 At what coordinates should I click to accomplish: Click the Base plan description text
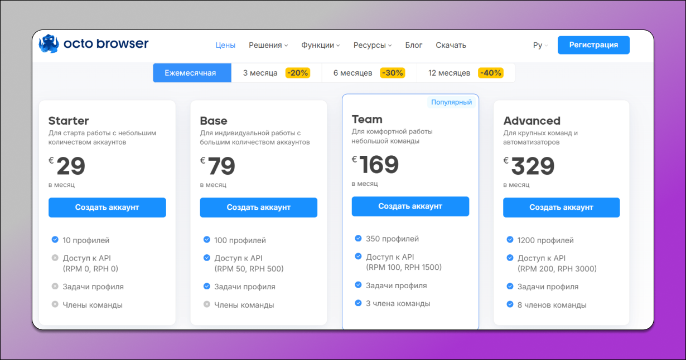coord(255,137)
